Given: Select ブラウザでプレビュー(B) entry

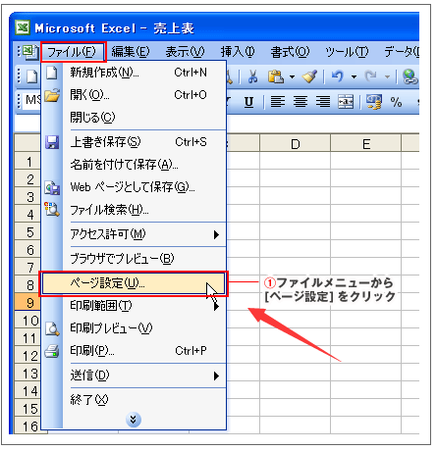Looking at the screenshot, I should (135, 259).
